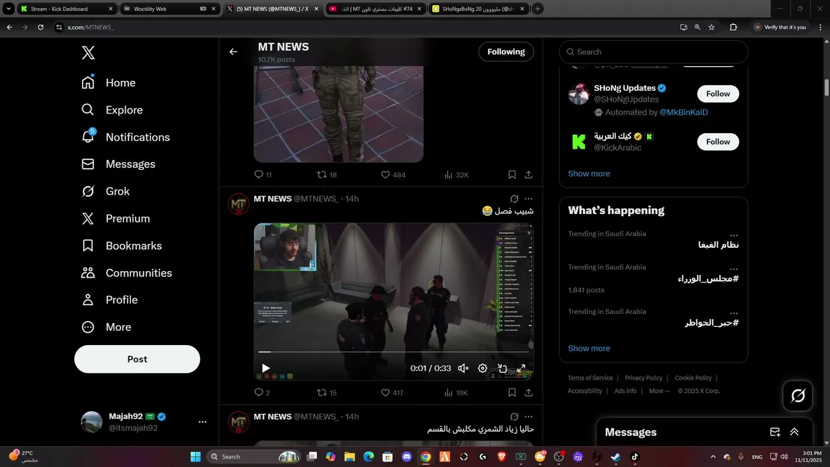Repost the post with 18 reposts
The height and width of the screenshot is (467, 830).
(x=326, y=174)
